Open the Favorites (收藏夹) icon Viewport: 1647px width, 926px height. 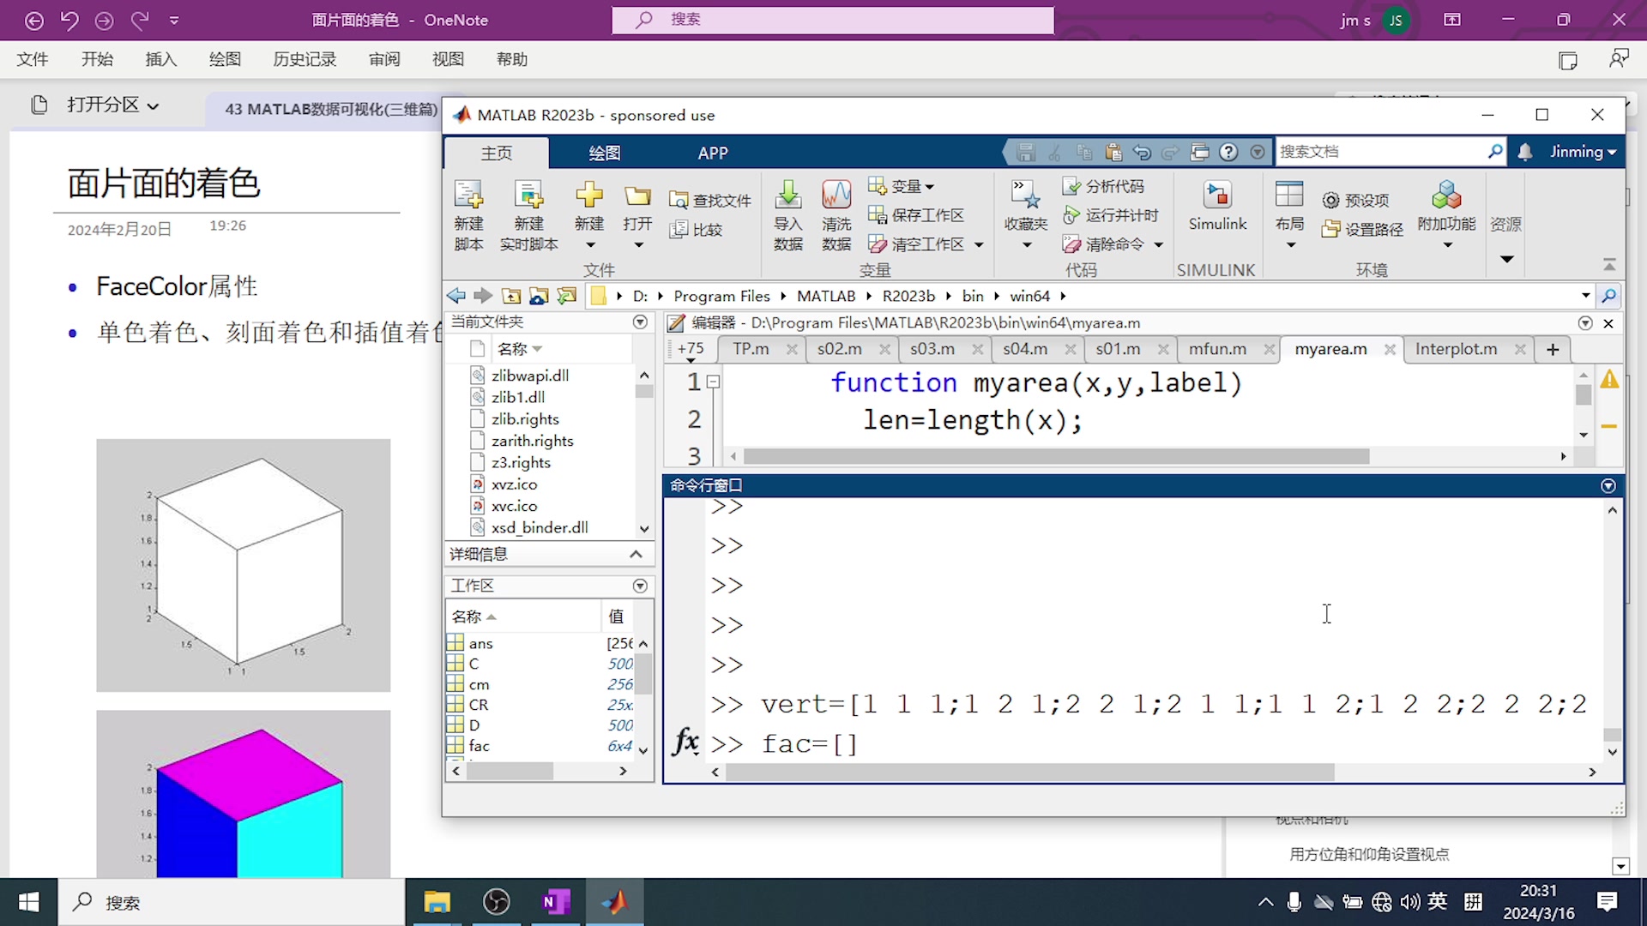[x=1026, y=196]
